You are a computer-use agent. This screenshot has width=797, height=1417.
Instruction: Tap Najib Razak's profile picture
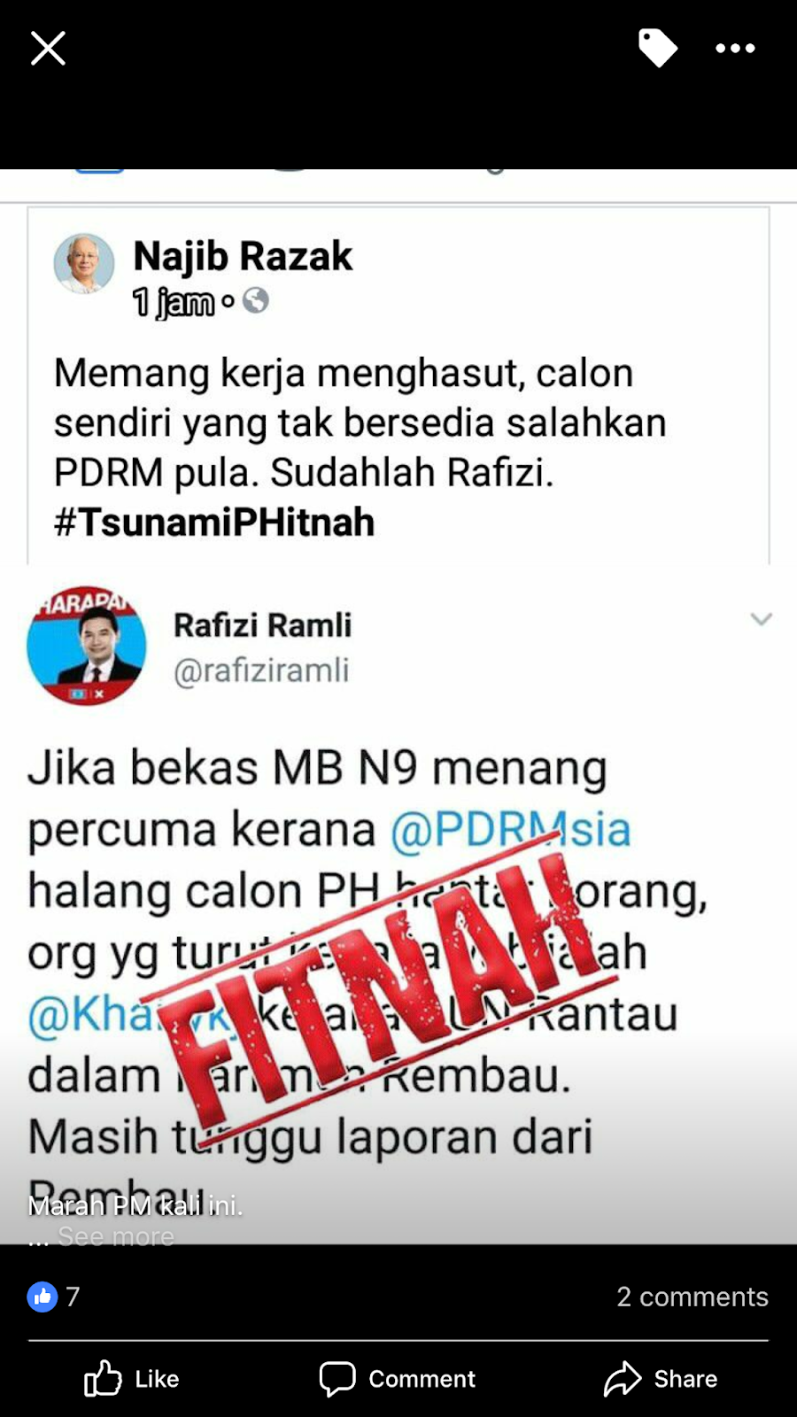click(x=84, y=263)
